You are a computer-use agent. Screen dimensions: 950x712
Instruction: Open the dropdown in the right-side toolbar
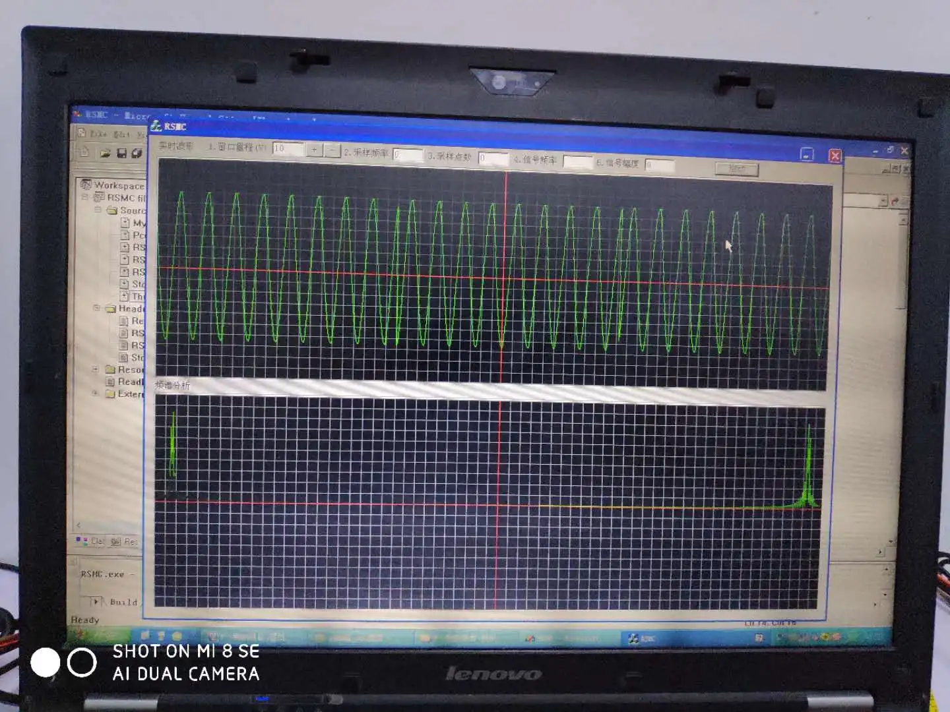883,200
